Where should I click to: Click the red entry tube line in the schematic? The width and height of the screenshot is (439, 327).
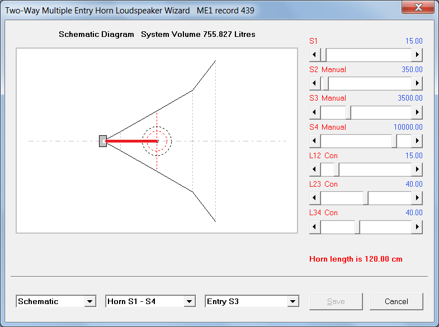pos(131,141)
